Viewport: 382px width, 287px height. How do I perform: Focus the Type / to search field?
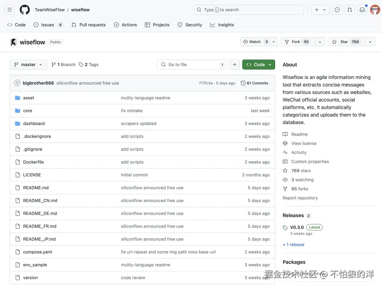(249, 10)
